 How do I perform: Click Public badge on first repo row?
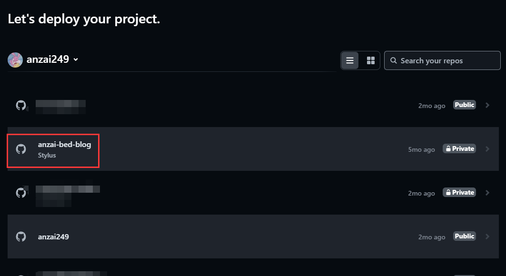[x=464, y=105]
